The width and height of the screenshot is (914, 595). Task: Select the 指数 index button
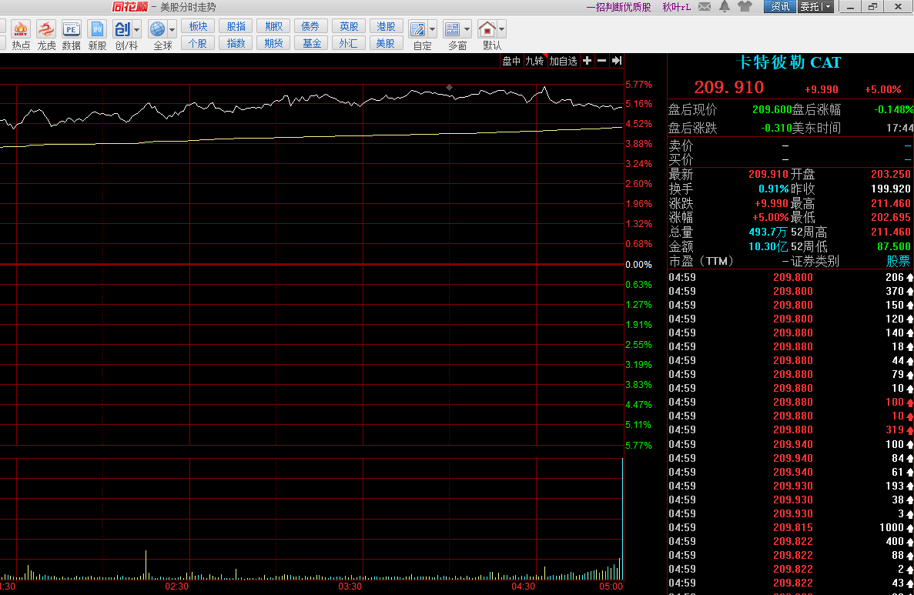coord(236,43)
